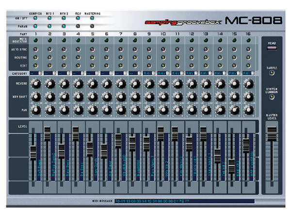This screenshot has width=291, height=218.
Task: Click the Perc Menu 1 patch name strip
Action: pos(152,157)
